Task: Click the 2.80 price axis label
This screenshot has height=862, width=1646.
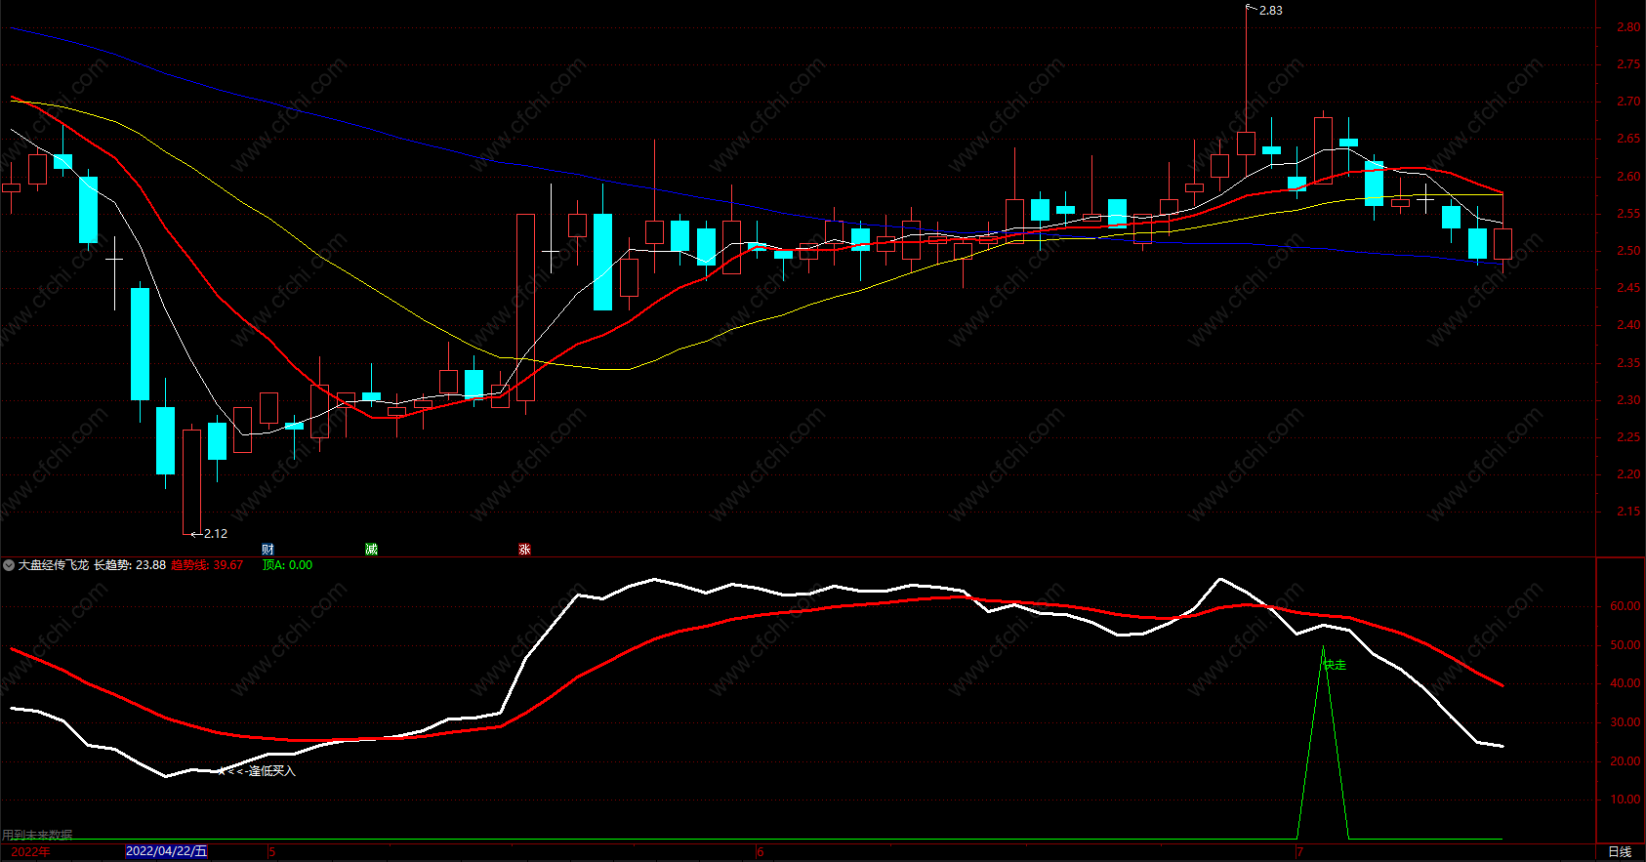Action: (1628, 27)
